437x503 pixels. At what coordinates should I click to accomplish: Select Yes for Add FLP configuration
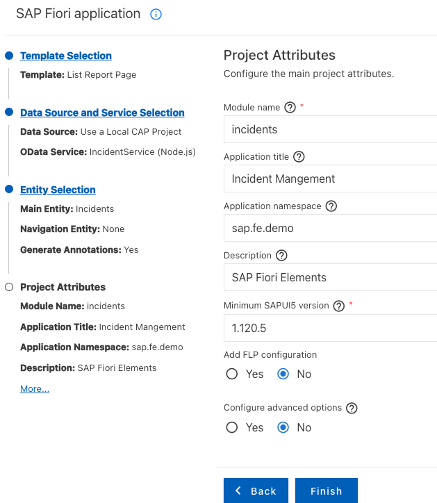[x=232, y=374]
